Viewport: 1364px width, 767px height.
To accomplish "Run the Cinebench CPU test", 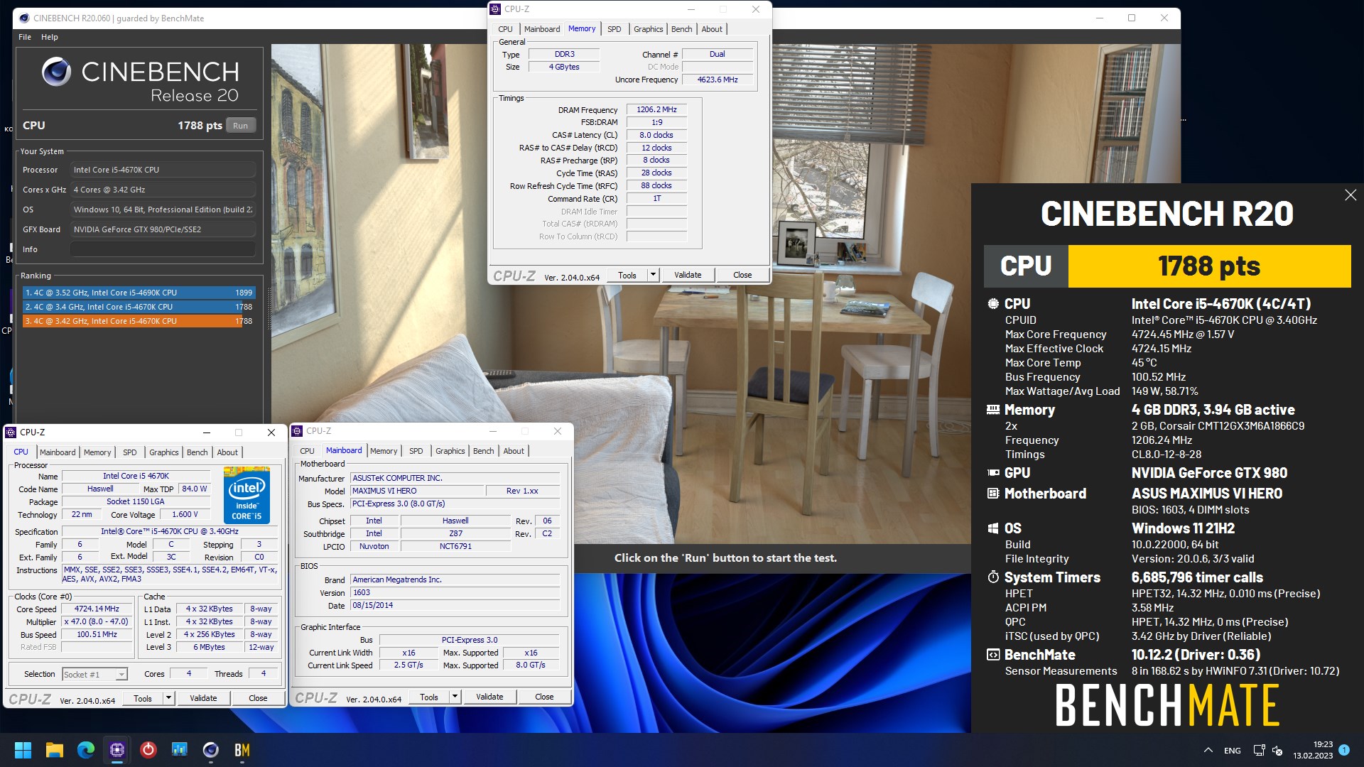I will [x=241, y=126].
